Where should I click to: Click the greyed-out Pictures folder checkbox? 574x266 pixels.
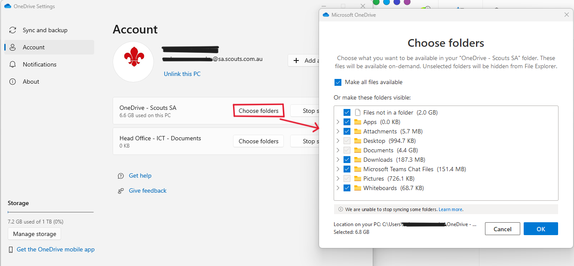tap(347, 178)
